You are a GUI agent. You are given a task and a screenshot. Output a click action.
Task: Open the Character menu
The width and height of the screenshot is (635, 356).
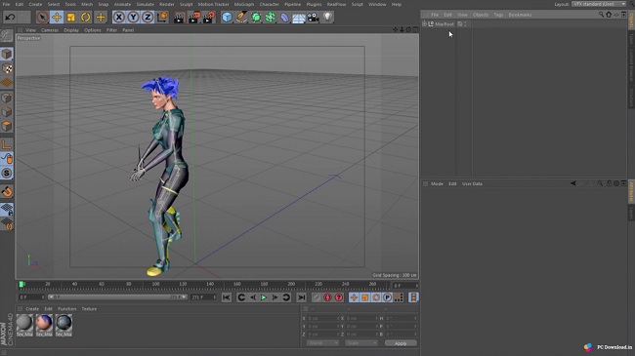click(270, 4)
